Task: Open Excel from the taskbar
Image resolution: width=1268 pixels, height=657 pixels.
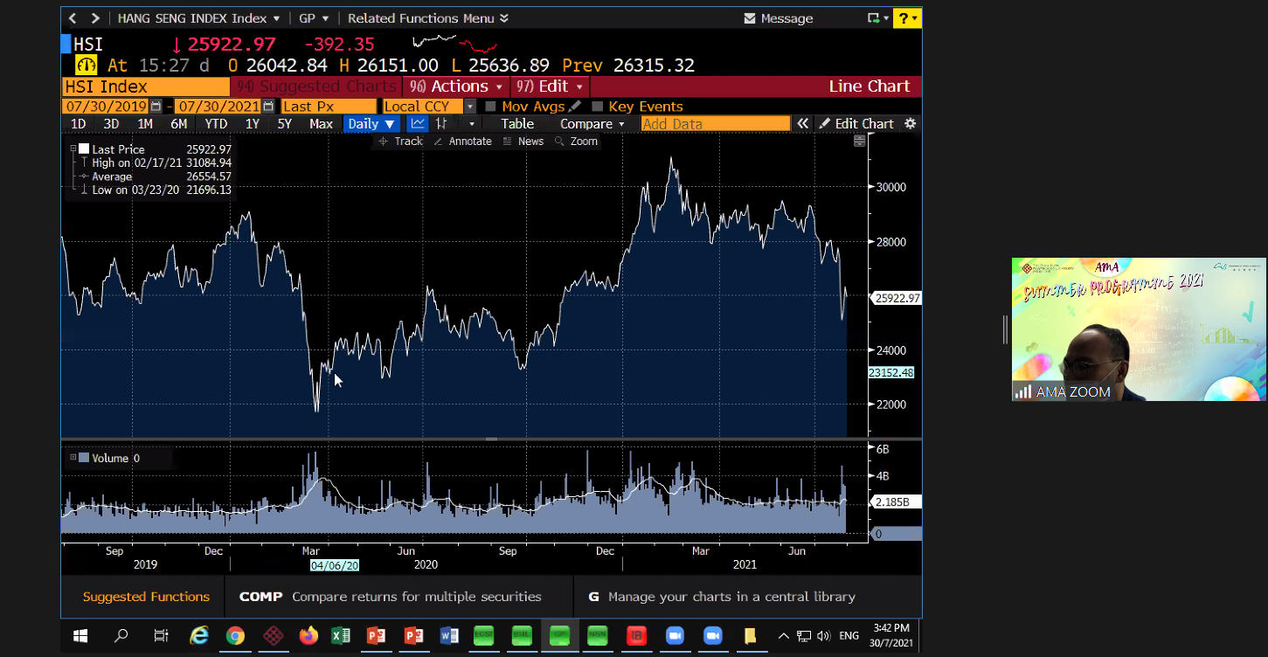Action: pos(341,636)
